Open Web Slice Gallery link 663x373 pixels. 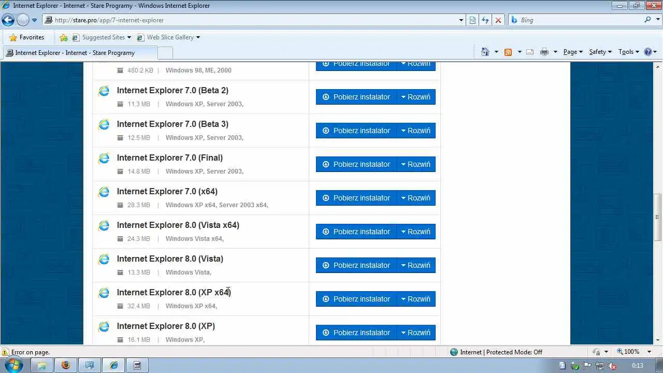(168, 37)
